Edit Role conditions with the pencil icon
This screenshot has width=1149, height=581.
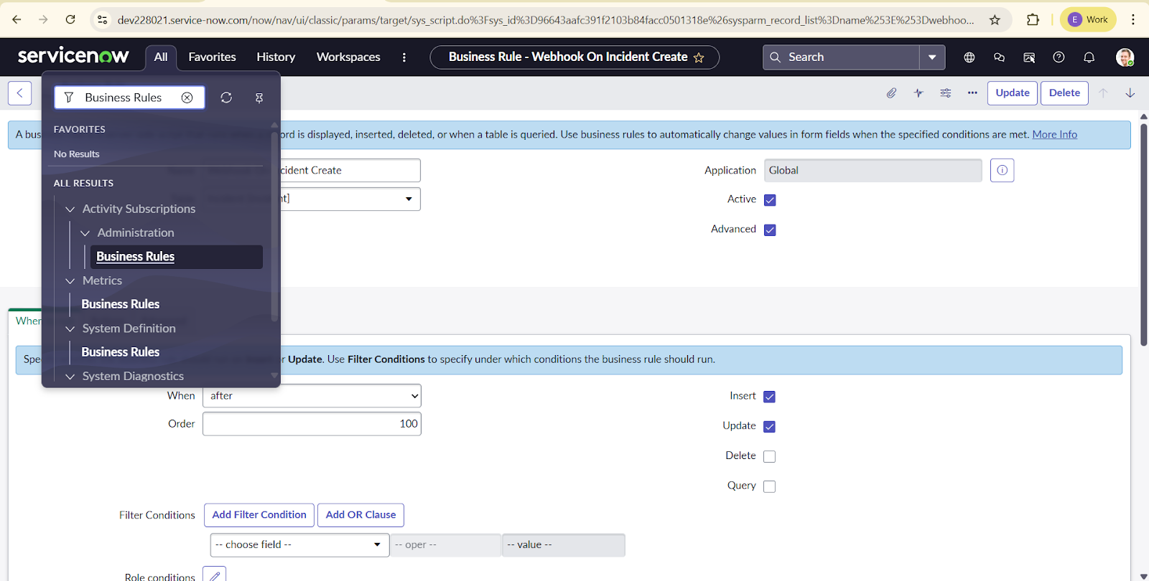[x=214, y=575]
